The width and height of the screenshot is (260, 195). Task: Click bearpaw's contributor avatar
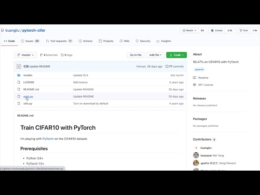click(x=196, y=155)
